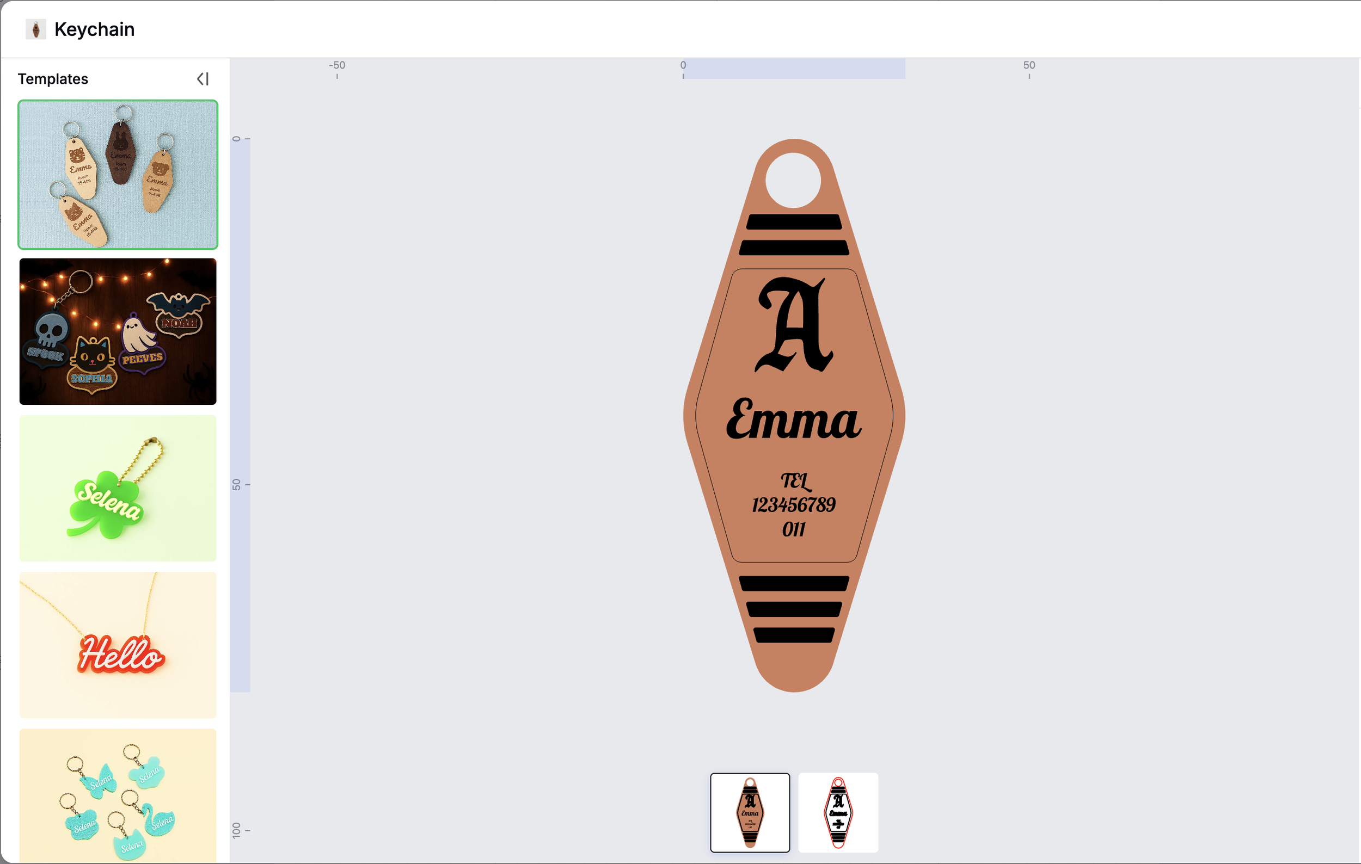Select the wooden Emma keychains template
Viewport: 1361px width, 864px height.
click(x=118, y=175)
